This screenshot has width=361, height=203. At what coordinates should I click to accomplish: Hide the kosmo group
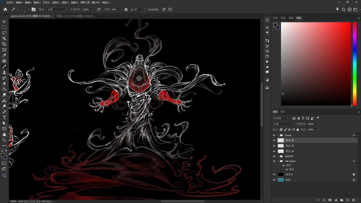274,135
